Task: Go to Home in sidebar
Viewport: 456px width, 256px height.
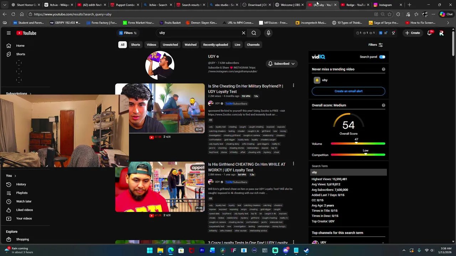Action: [20, 46]
